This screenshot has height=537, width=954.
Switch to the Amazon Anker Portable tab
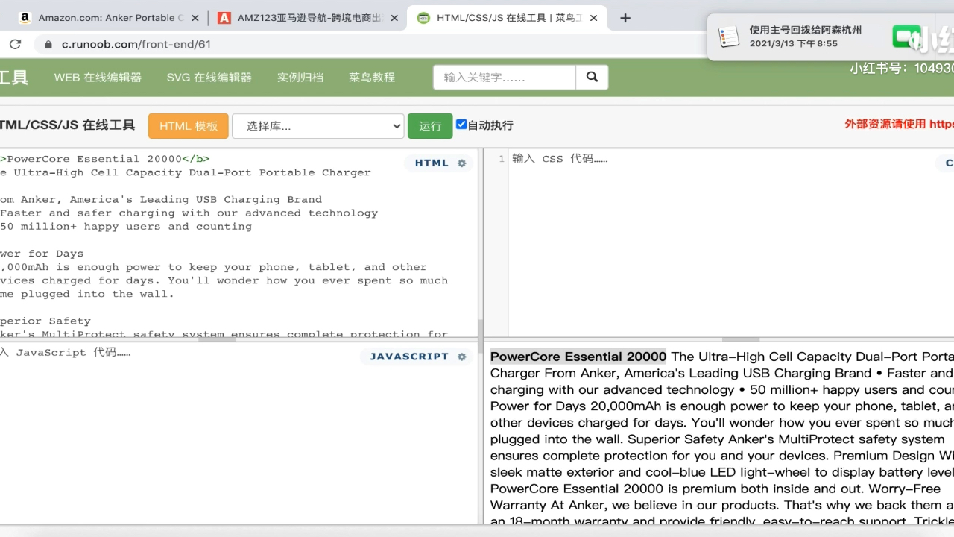(x=110, y=18)
